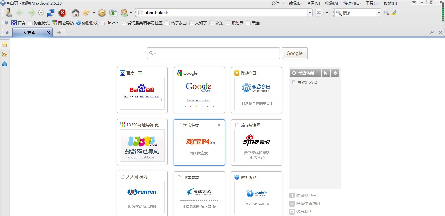Toggle 隐藏快速访问 quick access visibility
This screenshot has height=216, width=445.
point(308,204)
